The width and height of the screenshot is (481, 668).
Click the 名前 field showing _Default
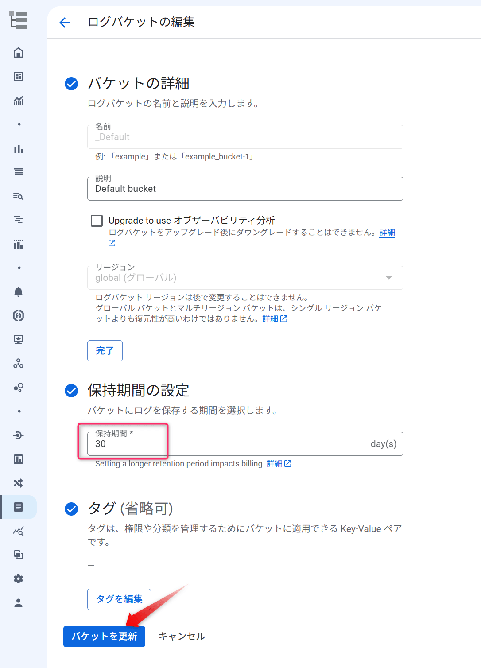[245, 137]
